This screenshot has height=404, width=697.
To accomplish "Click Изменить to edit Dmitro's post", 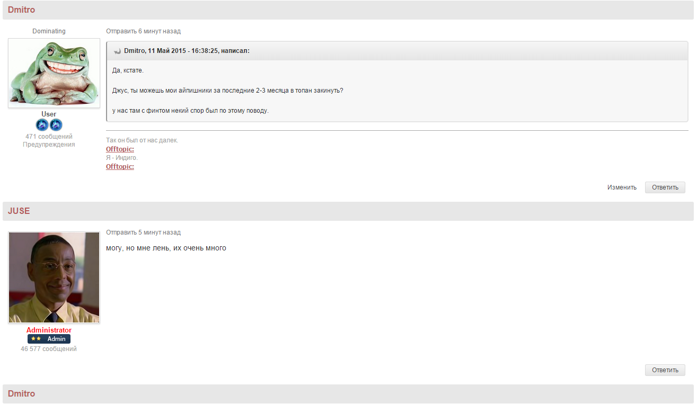I will (x=622, y=187).
